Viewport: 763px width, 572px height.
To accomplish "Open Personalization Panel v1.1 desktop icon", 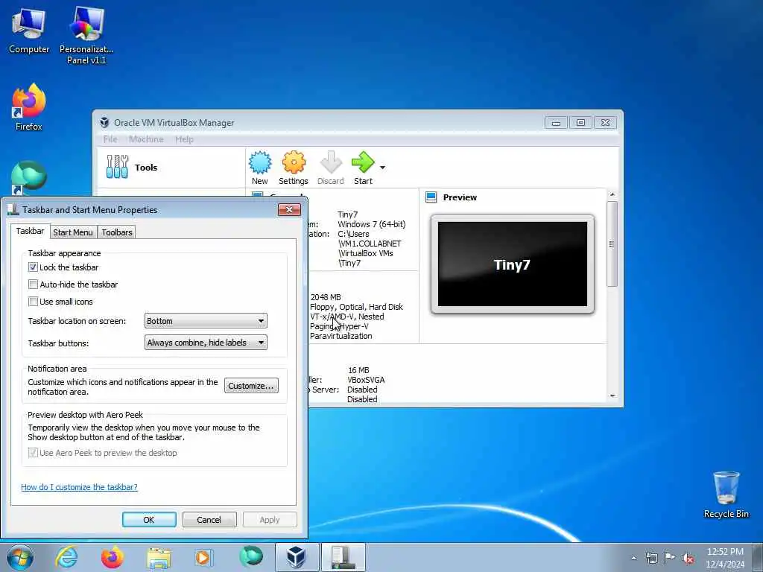I will click(86, 35).
